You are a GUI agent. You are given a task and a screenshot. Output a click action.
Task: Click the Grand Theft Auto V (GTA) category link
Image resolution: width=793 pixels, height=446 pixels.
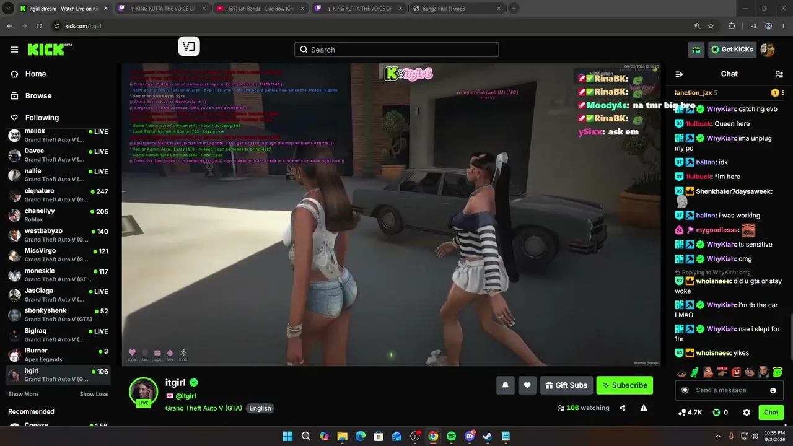tap(204, 408)
